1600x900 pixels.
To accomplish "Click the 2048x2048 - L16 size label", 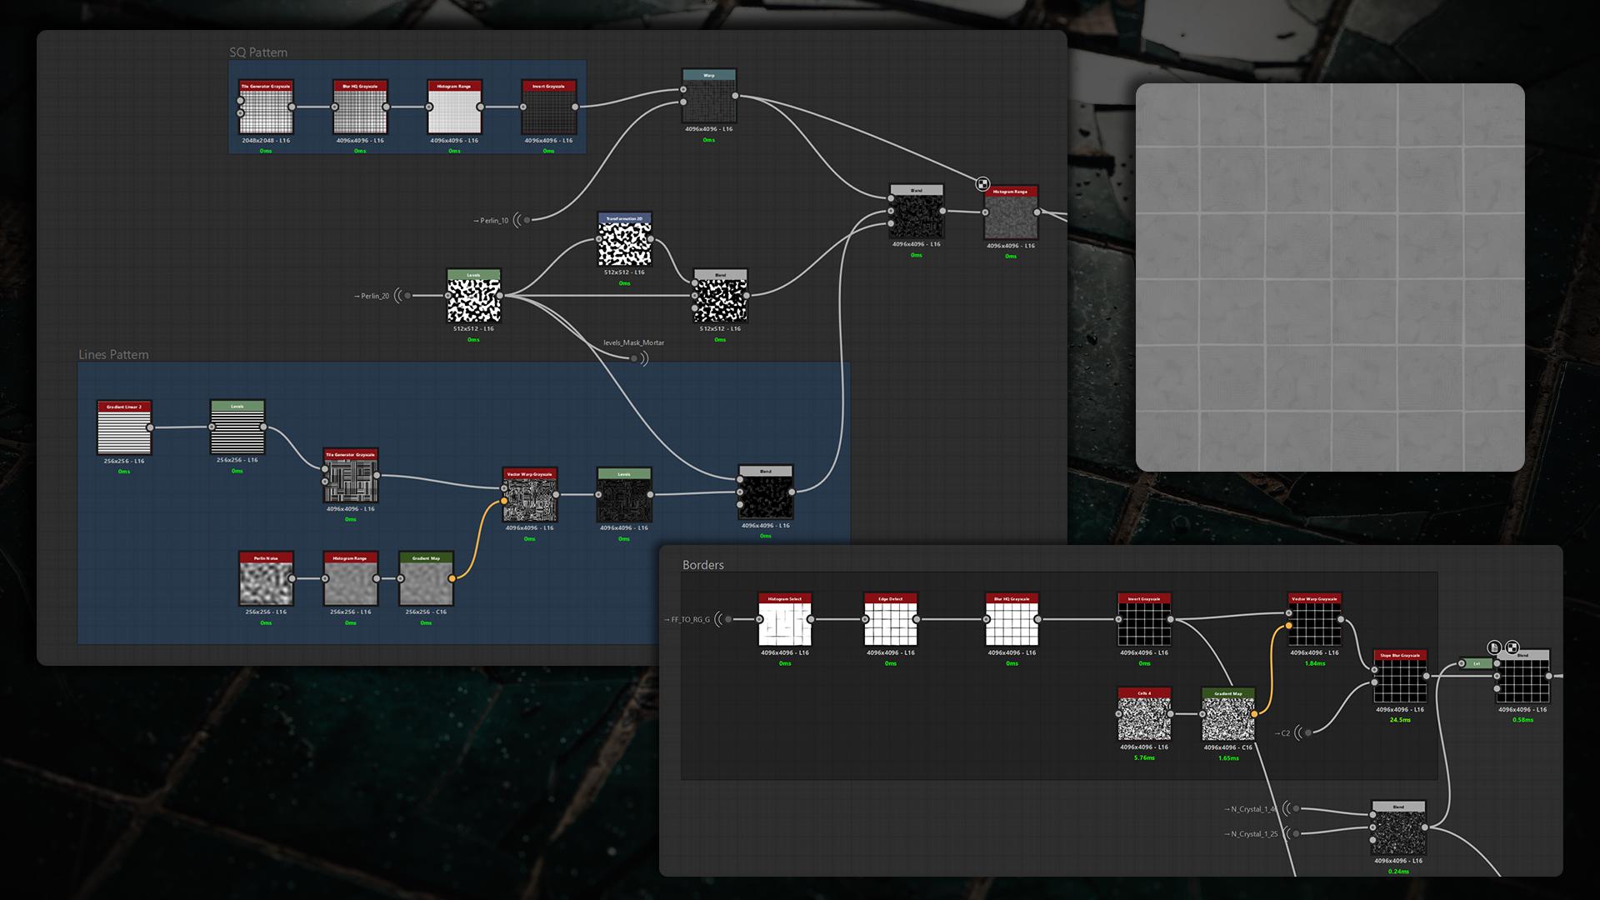I will [x=266, y=141].
